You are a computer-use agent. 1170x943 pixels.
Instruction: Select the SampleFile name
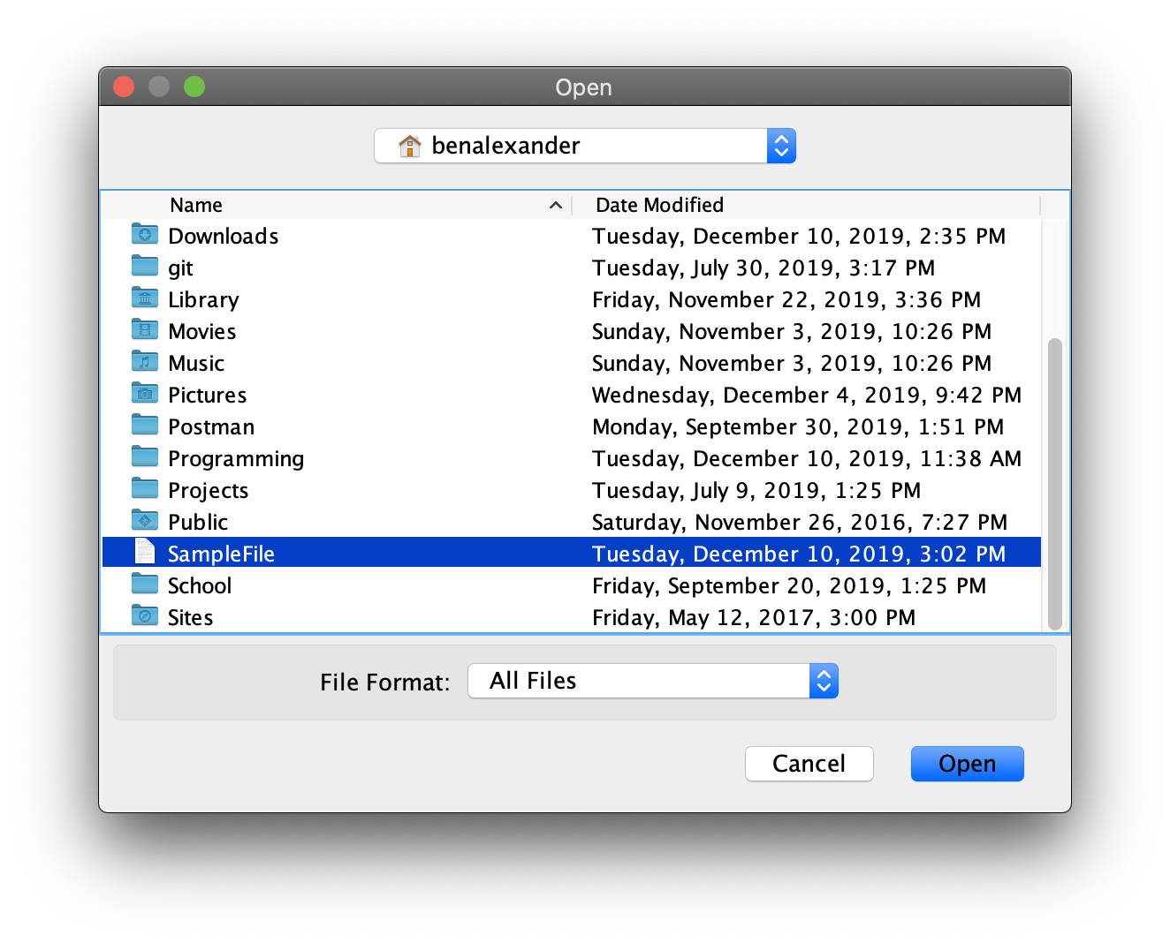221,554
